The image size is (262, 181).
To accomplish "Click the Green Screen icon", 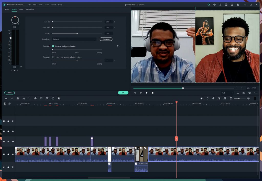I will (47, 98).
